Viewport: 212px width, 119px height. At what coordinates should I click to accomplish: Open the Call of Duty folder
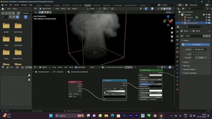(18, 28)
